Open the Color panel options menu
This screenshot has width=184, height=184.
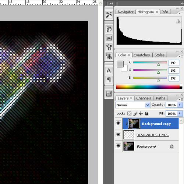pyautogui.click(x=181, y=56)
